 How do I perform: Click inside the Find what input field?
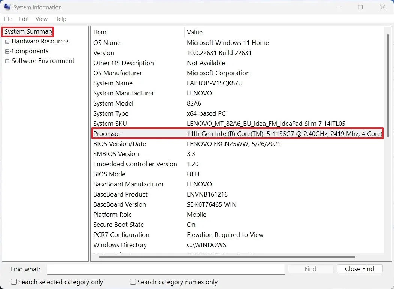coord(166,269)
